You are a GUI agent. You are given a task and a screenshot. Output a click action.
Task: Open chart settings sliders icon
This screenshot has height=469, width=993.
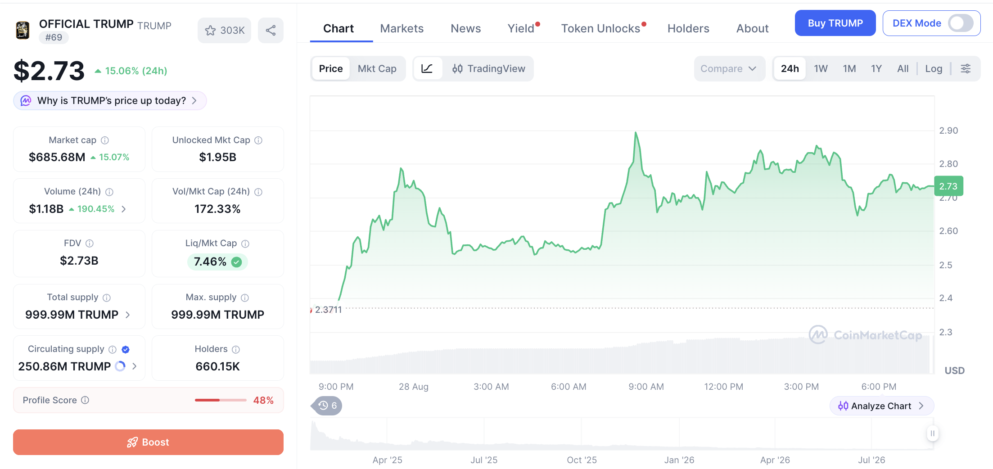[x=966, y=68]
